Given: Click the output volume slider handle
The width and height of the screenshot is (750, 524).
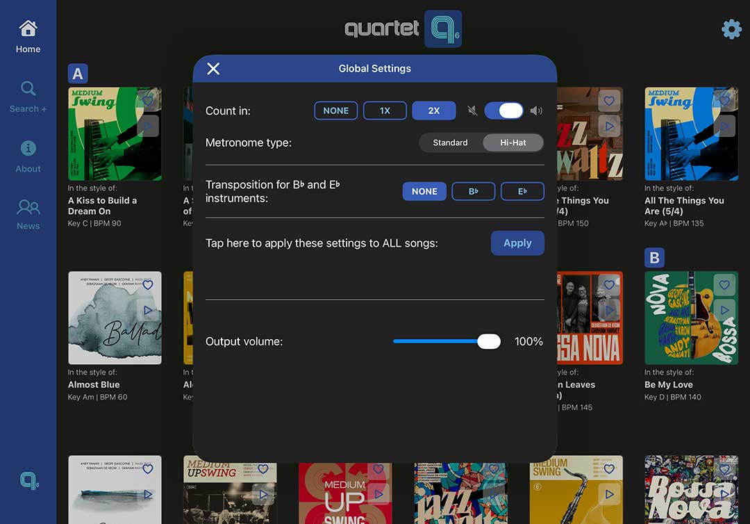Looking at the screenshot, I should pos(489,342).
